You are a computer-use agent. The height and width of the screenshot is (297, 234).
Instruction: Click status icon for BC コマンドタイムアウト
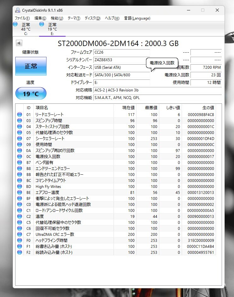click(20, 180)
